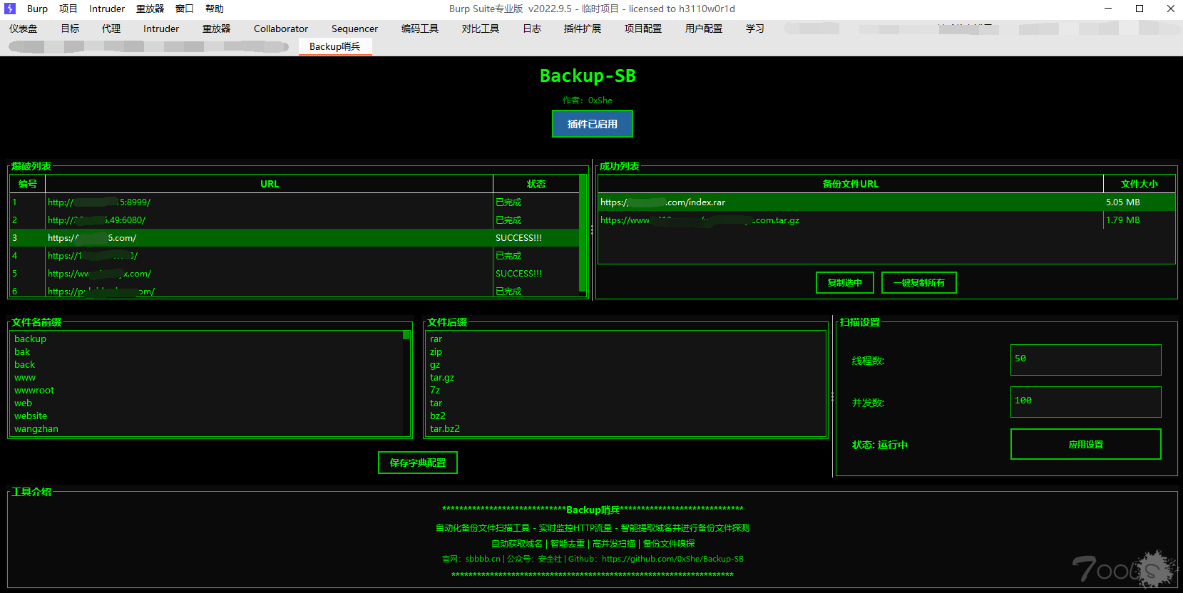The image size is (1183, 593).
Task: Switch to the Collaborator tab
Action: (x=280, y=29)
